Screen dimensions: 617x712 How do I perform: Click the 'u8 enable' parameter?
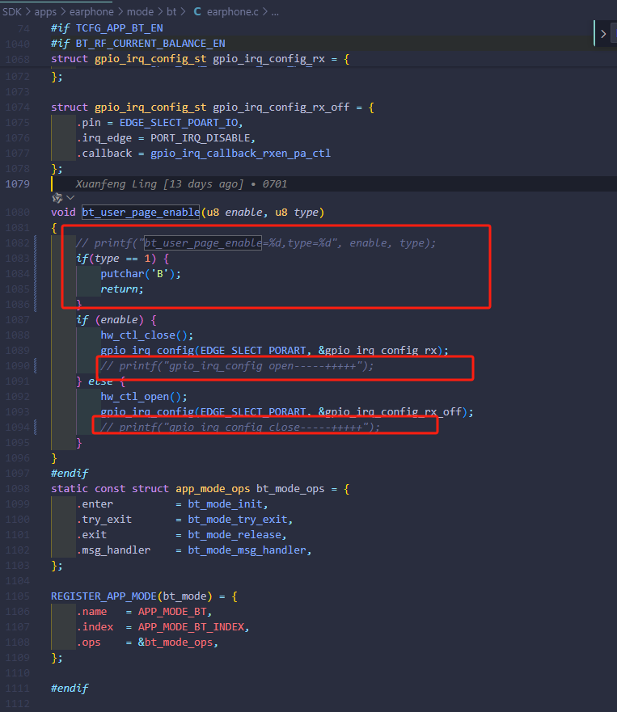pyautogui.click(x=235, y=212)
